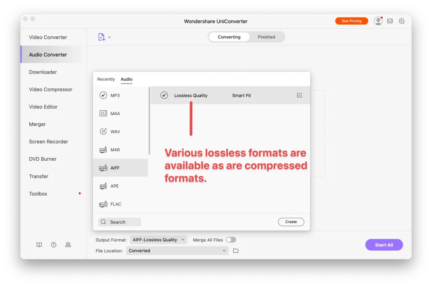Image resolution: width=432 pixels, height=286 pixels.
Task: Select the AIFF format label
Action: pyautogui.click(x=115, y=168)
